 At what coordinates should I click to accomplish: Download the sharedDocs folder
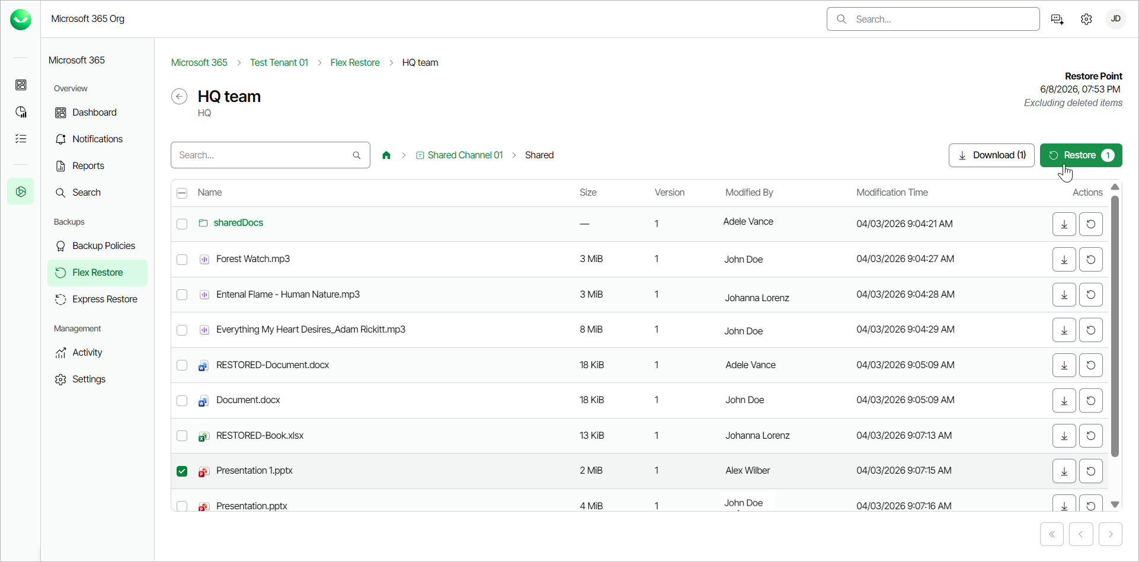1064,224
